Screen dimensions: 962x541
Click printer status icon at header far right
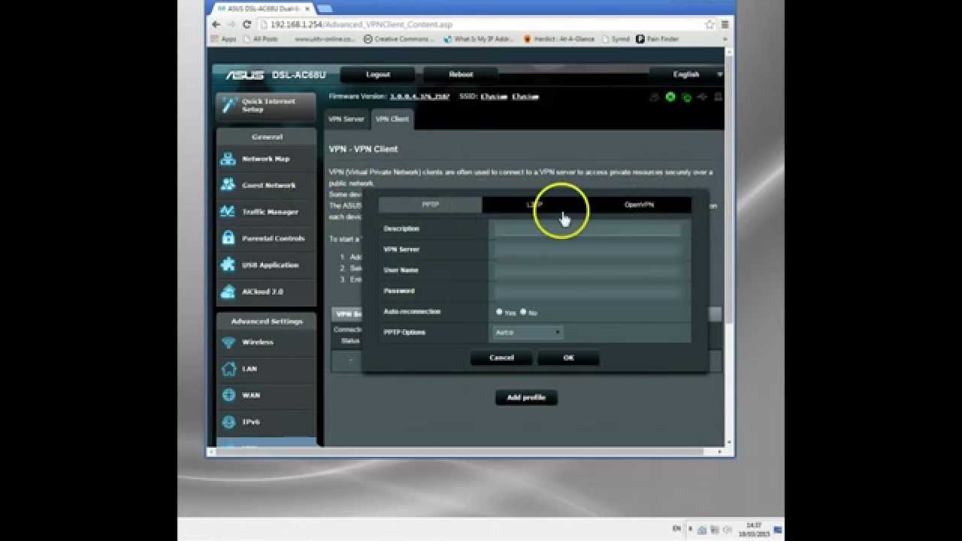click(x=718, y=97)
